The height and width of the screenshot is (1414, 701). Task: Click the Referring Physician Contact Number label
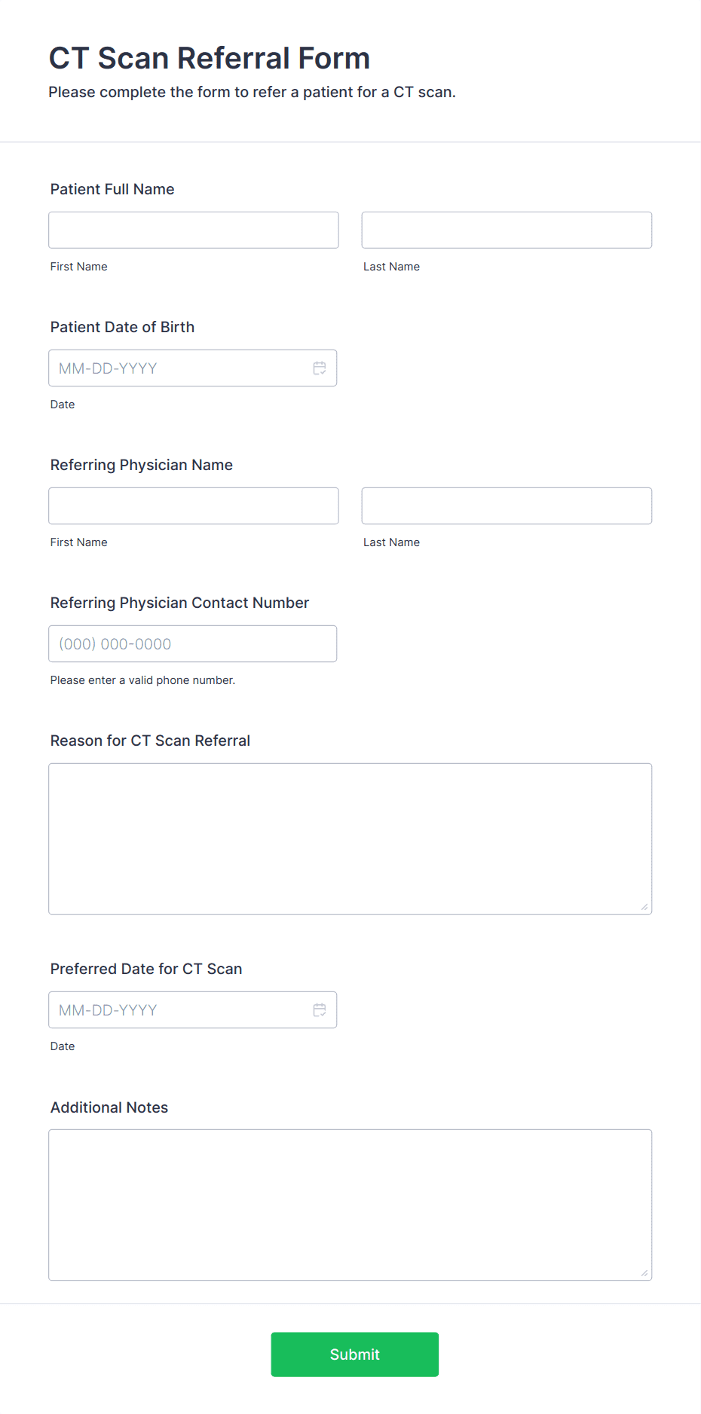click(x=179, y=603)
